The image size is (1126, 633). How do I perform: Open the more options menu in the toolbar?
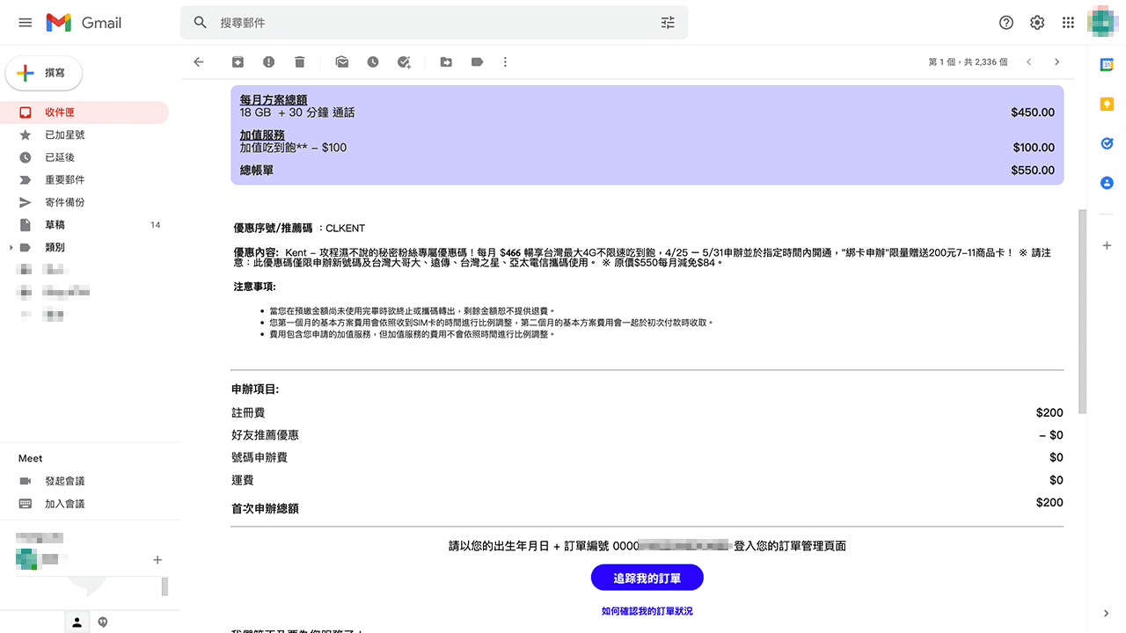(x=505, y=62)
